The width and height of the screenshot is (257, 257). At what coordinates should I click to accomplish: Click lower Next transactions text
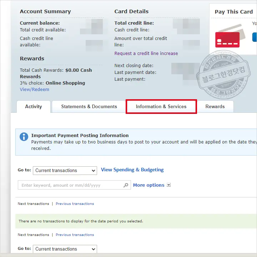click(x=34, y=235)
